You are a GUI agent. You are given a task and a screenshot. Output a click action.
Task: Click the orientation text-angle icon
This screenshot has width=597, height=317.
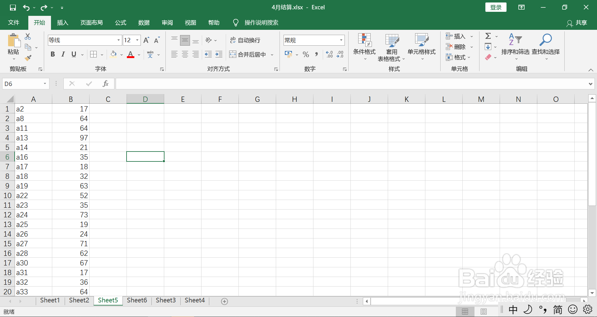(209, 40)
